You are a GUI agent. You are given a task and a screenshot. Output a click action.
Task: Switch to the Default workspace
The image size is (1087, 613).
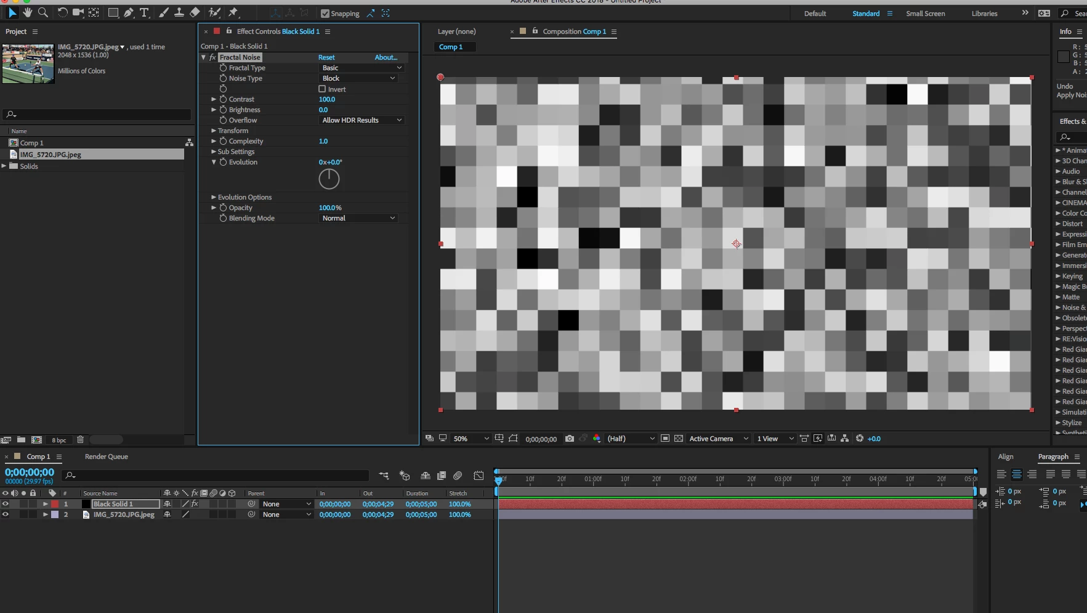[x=815, y=14]
